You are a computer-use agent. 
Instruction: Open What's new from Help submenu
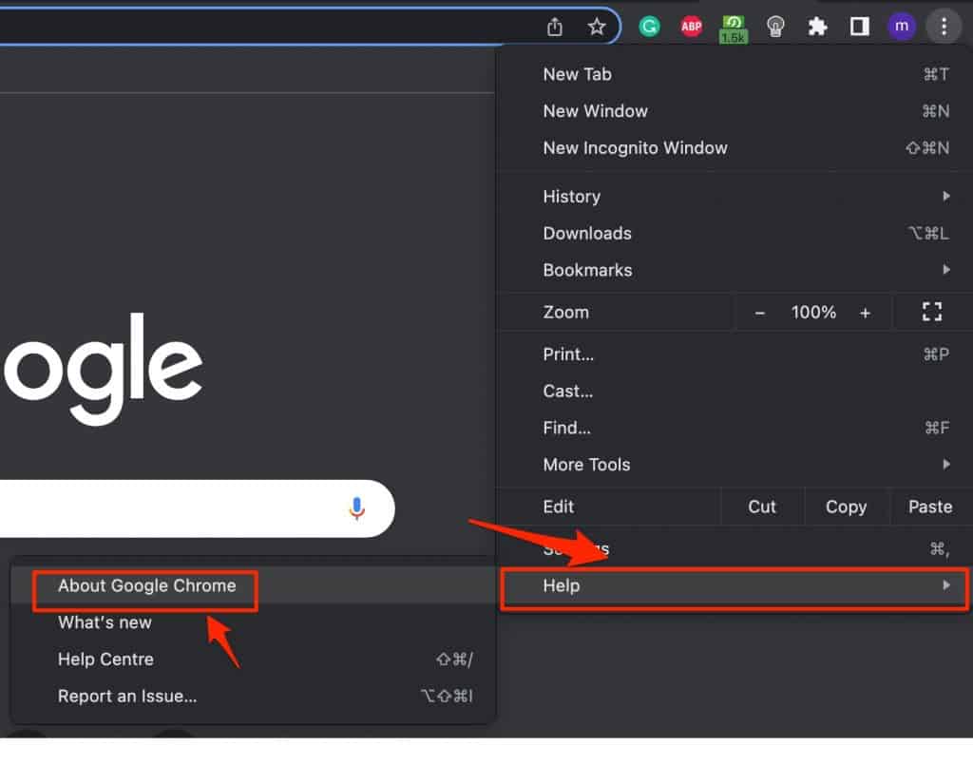[253, 622]
